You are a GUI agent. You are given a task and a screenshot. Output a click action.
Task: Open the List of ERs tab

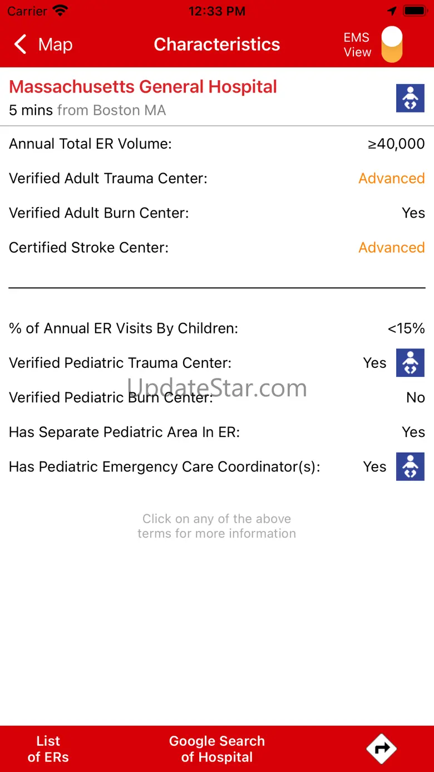(x=48, y=749)
